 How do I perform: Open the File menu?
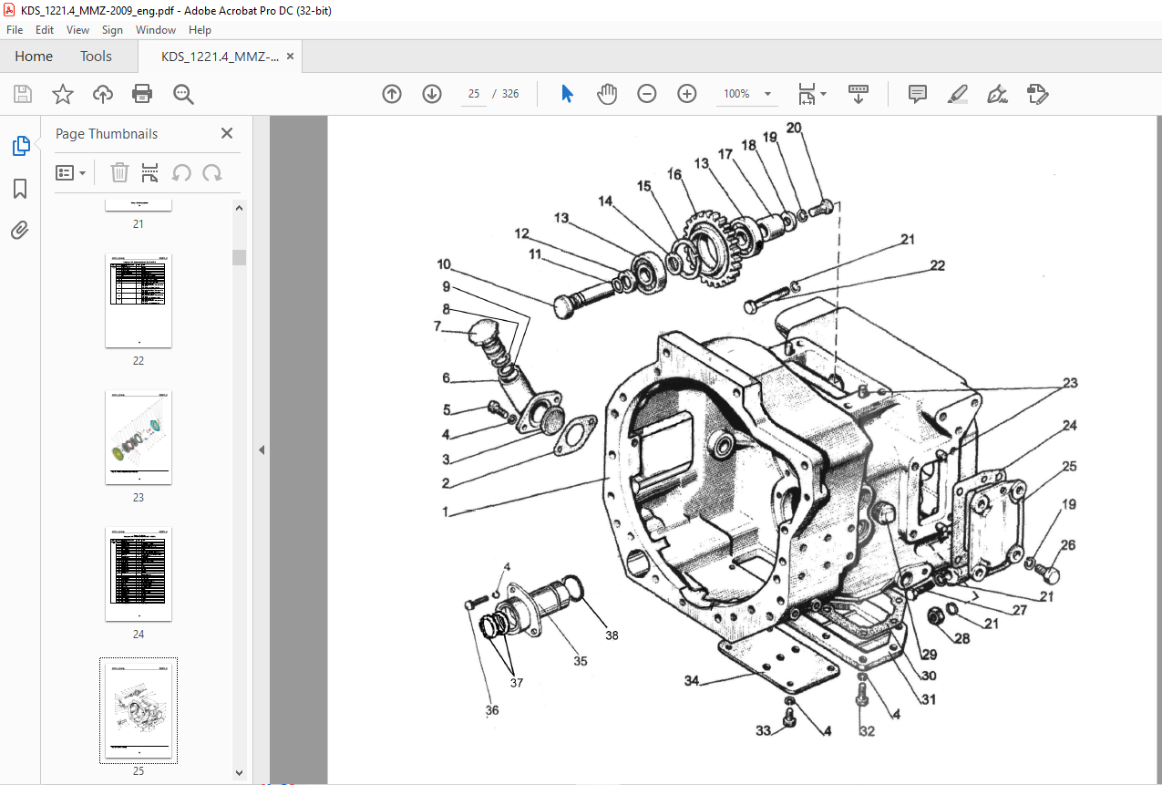pyautogui.click(x=15, y=30)
